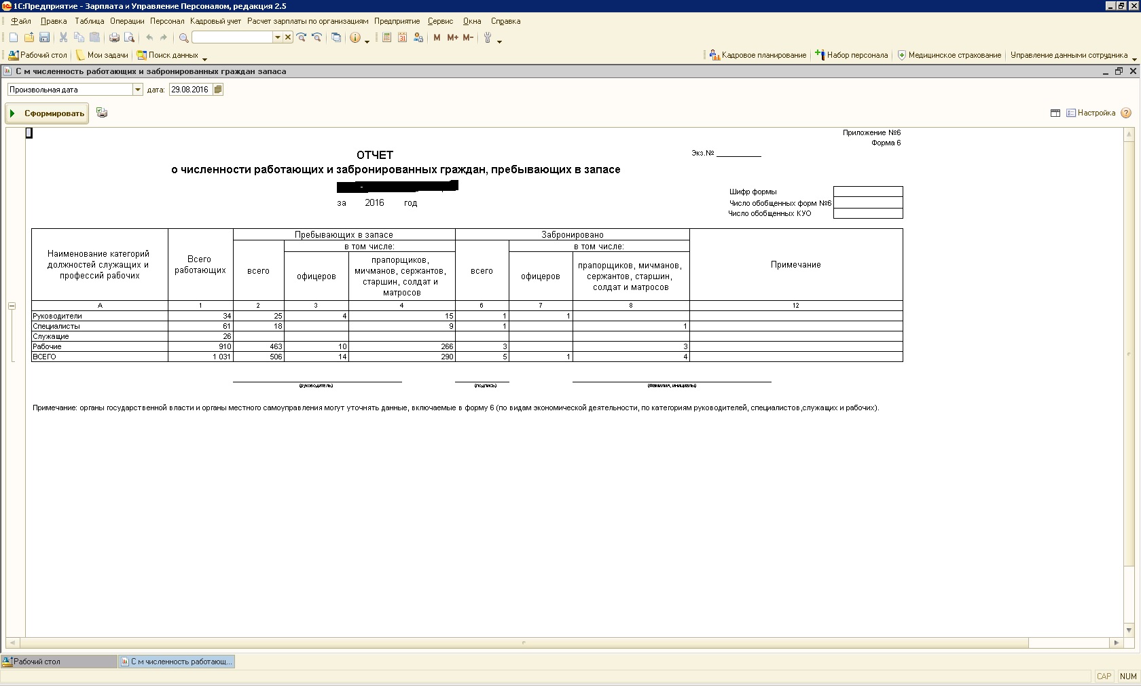Open the Настройка settings button
This screenshot has height=686, width=1141.
1091,113
